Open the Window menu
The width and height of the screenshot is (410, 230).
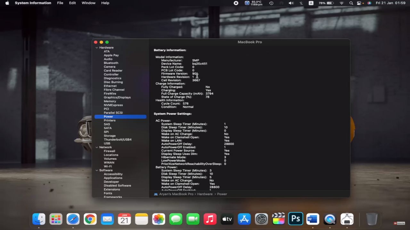coord(88,3)
